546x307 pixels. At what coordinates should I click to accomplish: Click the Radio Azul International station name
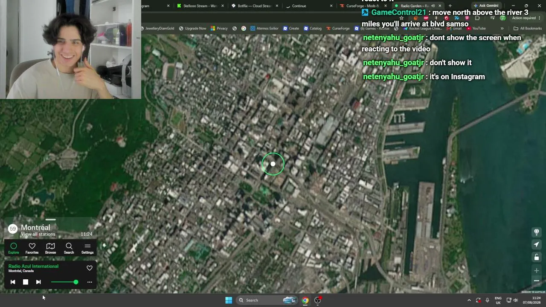[x=33, y=266]
